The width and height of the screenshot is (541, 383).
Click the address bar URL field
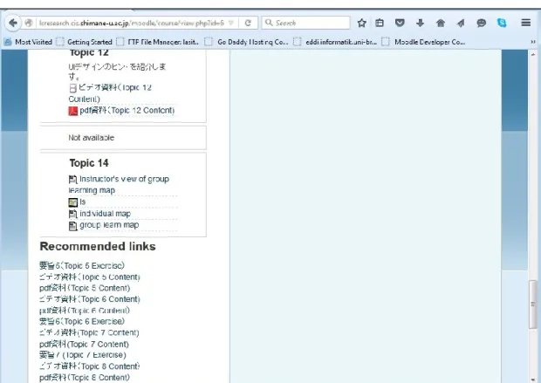pyautogui.click(x=132, y=23)
